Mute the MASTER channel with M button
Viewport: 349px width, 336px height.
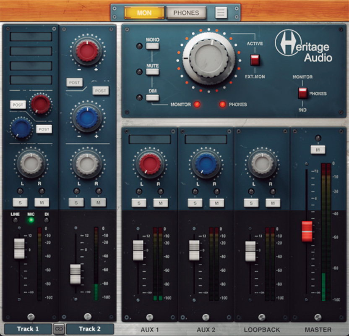318,150
